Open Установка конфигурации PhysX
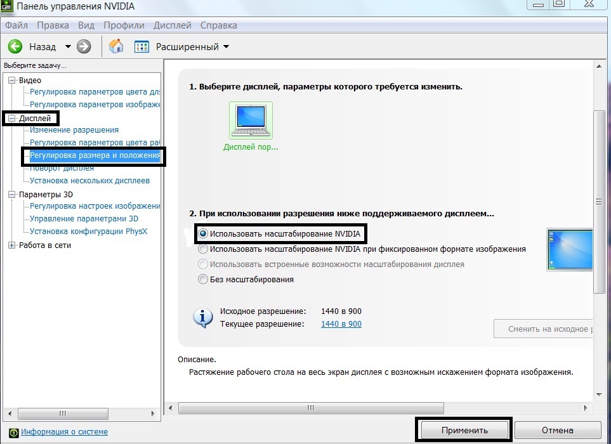This screenshot has width=611, height=444. pos(88,232)
